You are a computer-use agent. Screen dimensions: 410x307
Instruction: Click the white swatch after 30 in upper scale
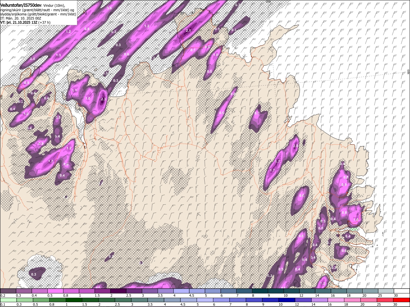pyautogui.click(x=402, y=291)
